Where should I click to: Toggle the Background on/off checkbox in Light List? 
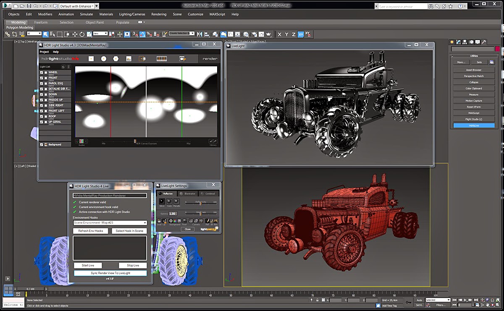click(x=41, y=144)
